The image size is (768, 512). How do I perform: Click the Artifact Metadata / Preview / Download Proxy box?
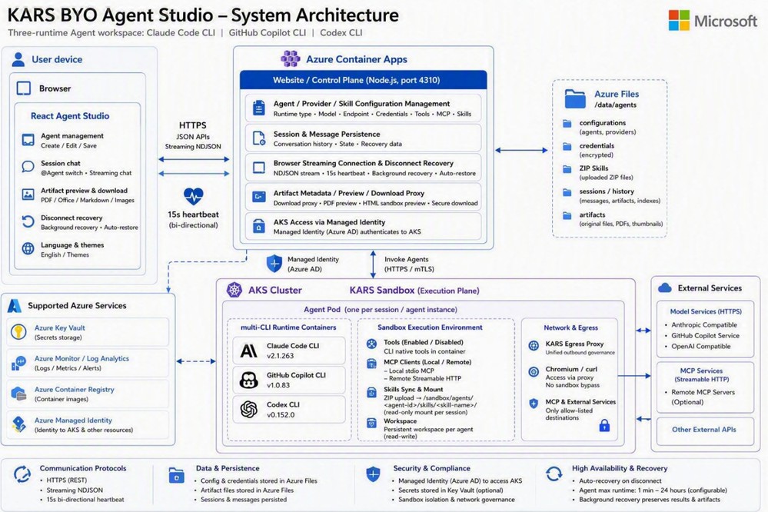(x=363, y=198)
